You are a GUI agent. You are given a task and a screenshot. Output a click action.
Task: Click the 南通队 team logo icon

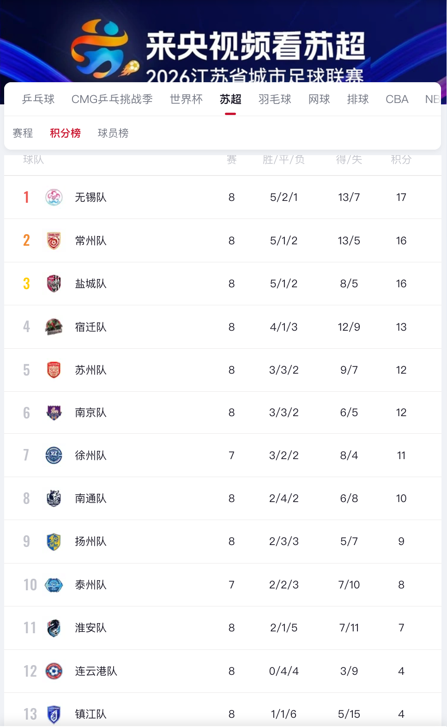pos(54,498)
